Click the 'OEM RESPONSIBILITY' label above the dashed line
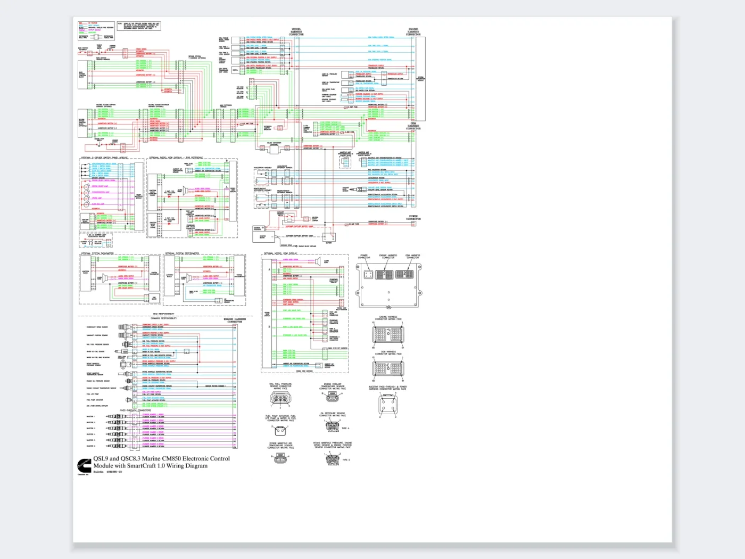Image resolution: width=745 pixels, height=559 pixels. tap(163, 314)
